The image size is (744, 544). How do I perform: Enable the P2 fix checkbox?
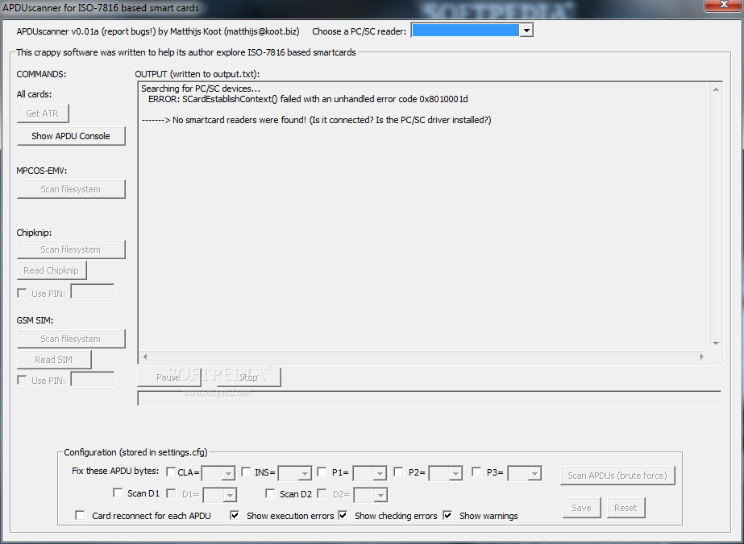[x=398, y=472]
